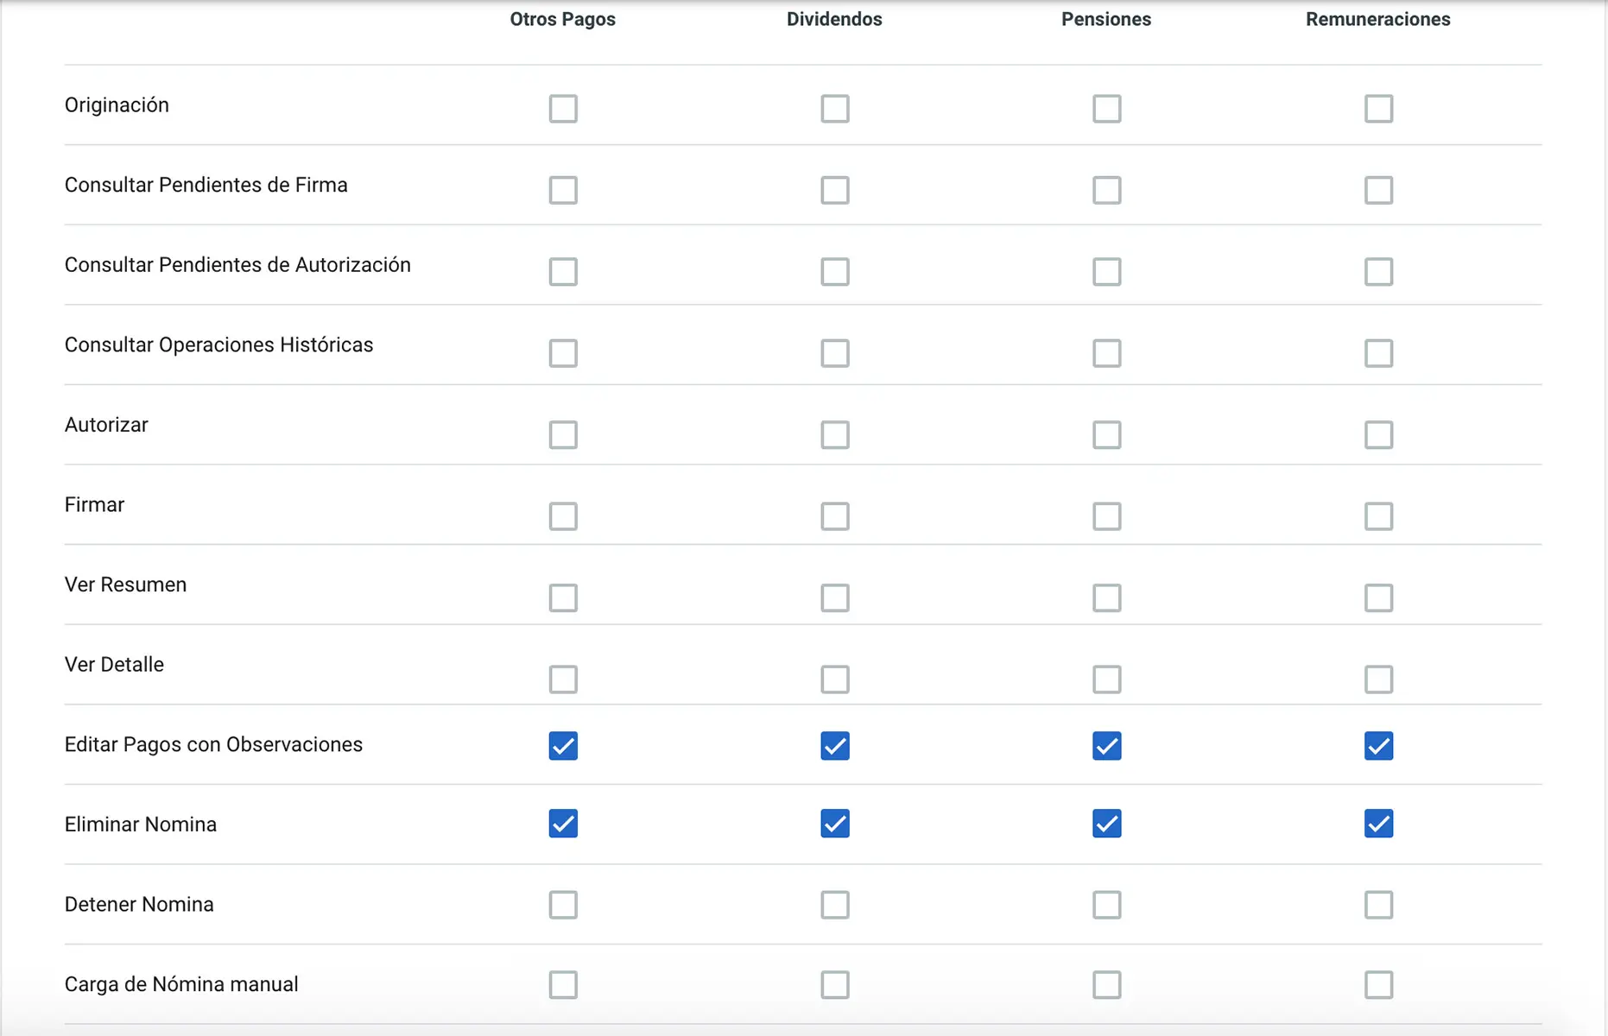Click the Otros Pagos column header

point(562,19)
